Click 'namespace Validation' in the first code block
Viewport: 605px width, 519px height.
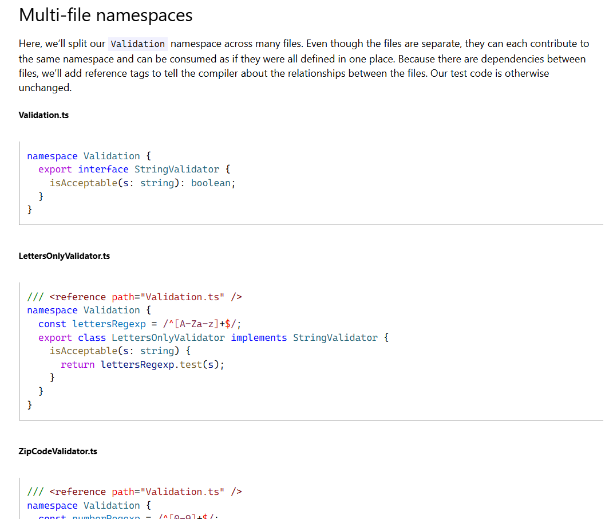point(83,156)
